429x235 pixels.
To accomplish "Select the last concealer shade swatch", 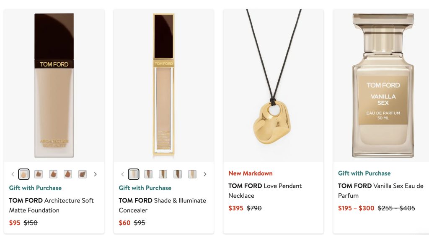I will (192, 174).
